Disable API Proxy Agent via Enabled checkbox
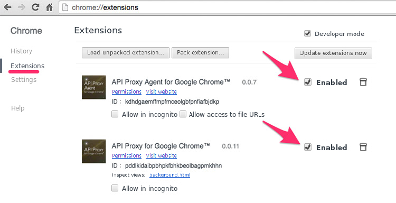This screenshot has width=396, height=203. click(308, 82)
